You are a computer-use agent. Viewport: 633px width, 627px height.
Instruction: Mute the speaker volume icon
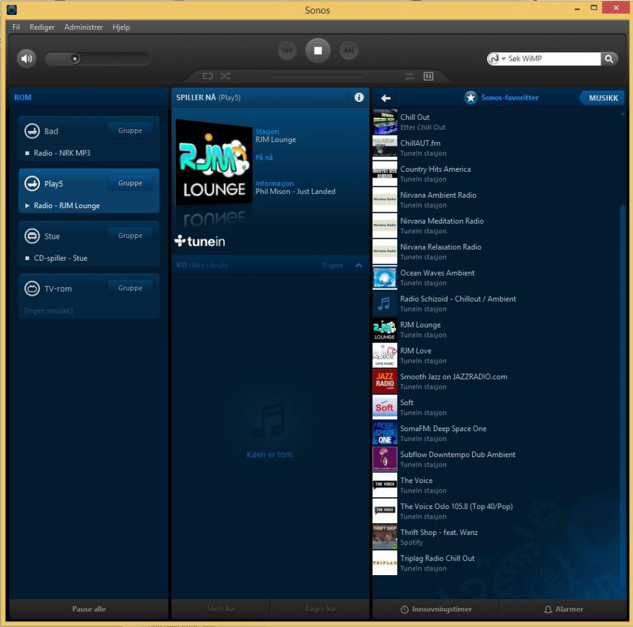[x=27, y=59]
